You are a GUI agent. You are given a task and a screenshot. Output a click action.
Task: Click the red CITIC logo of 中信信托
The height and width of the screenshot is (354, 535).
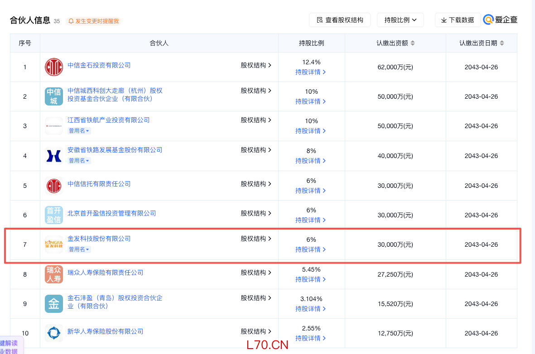(x=54, y=186)
